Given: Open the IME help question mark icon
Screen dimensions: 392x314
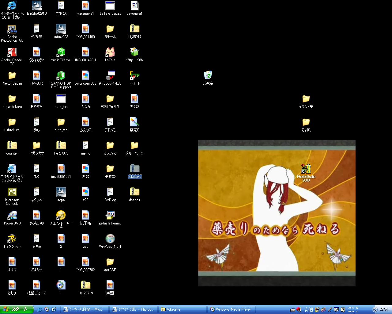Looking at the screenshot, I should coord(343,310).
